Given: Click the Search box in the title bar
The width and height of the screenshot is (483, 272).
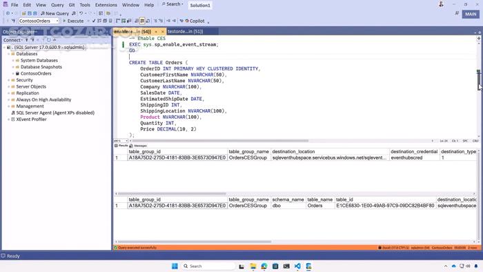Looking at the screenshot, I should pyautogui.click(x=172, y=4).
